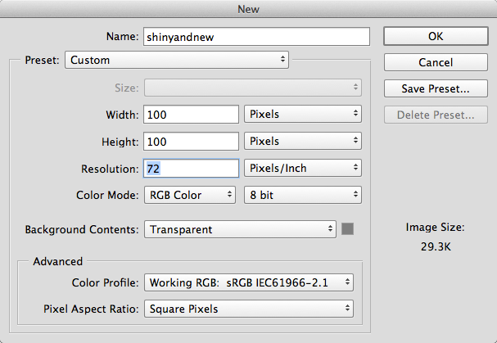Click the disabled Delete Preset... button
497x343 pixels.
click(435, 115)
